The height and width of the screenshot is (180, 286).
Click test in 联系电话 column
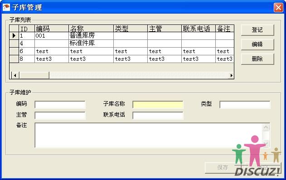[x=199, y=51]
